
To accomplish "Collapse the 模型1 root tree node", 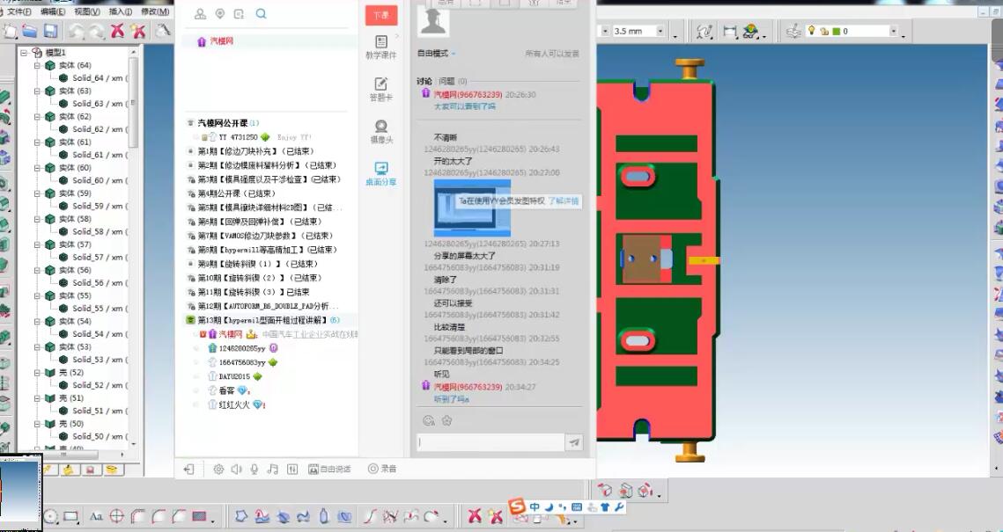I will pos(24,53).
